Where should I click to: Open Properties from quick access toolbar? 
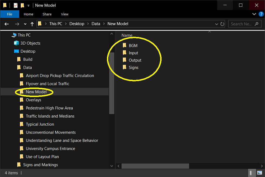pos(16,5)
